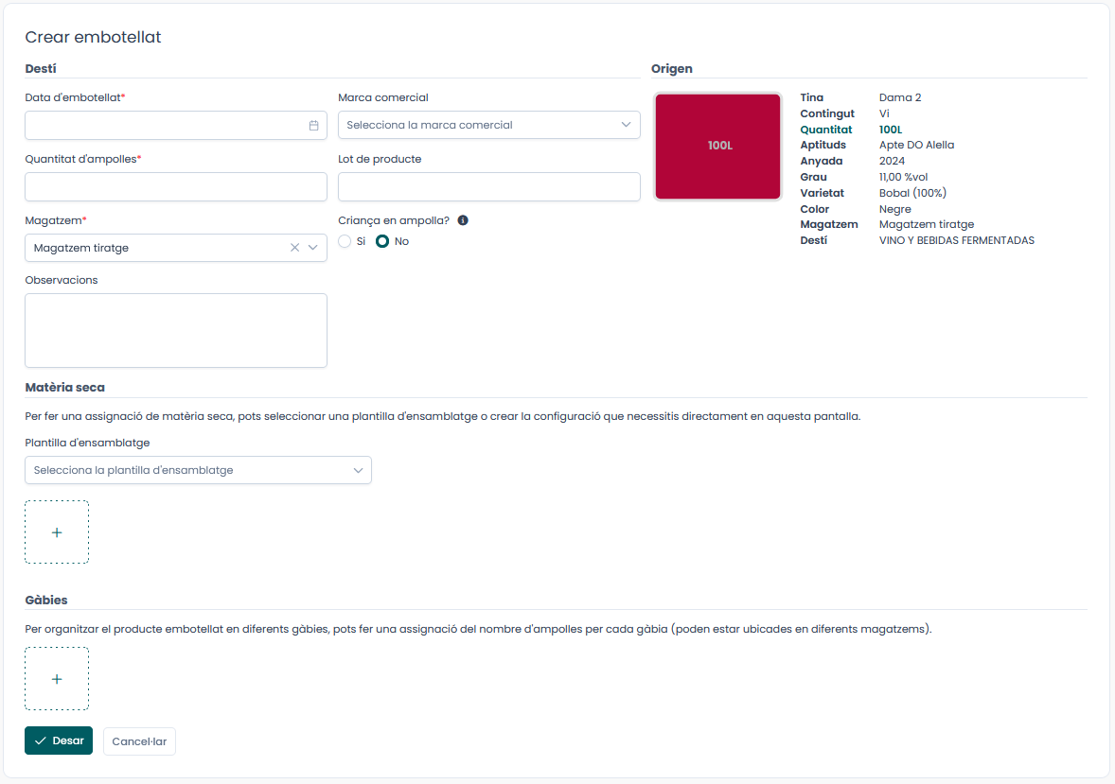Viewport: 1115px width, 784px height.
Task: Click the Origen Magatzem tiratge value
Action: 927,224
